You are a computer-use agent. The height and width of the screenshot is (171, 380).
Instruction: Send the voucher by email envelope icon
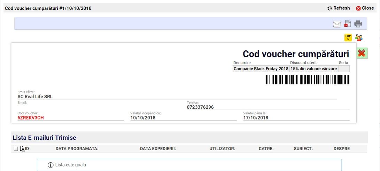point(337,24)
